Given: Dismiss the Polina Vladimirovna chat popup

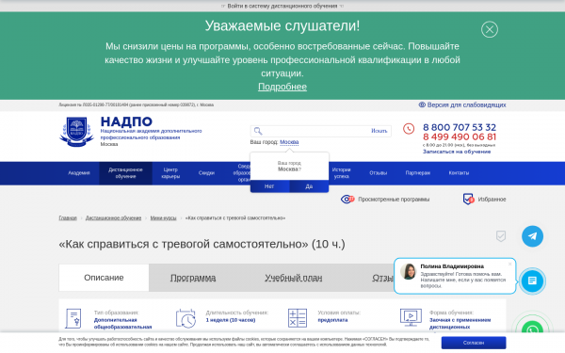Looking at the screenshot, I should pyautogui.click(x=509, y=264).
